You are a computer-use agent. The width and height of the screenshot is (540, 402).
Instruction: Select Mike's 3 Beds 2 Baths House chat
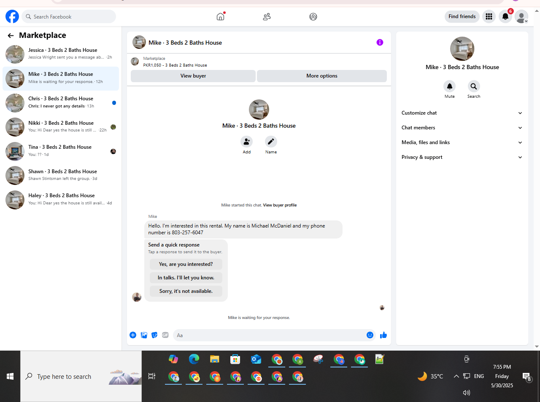click(61, 78)
